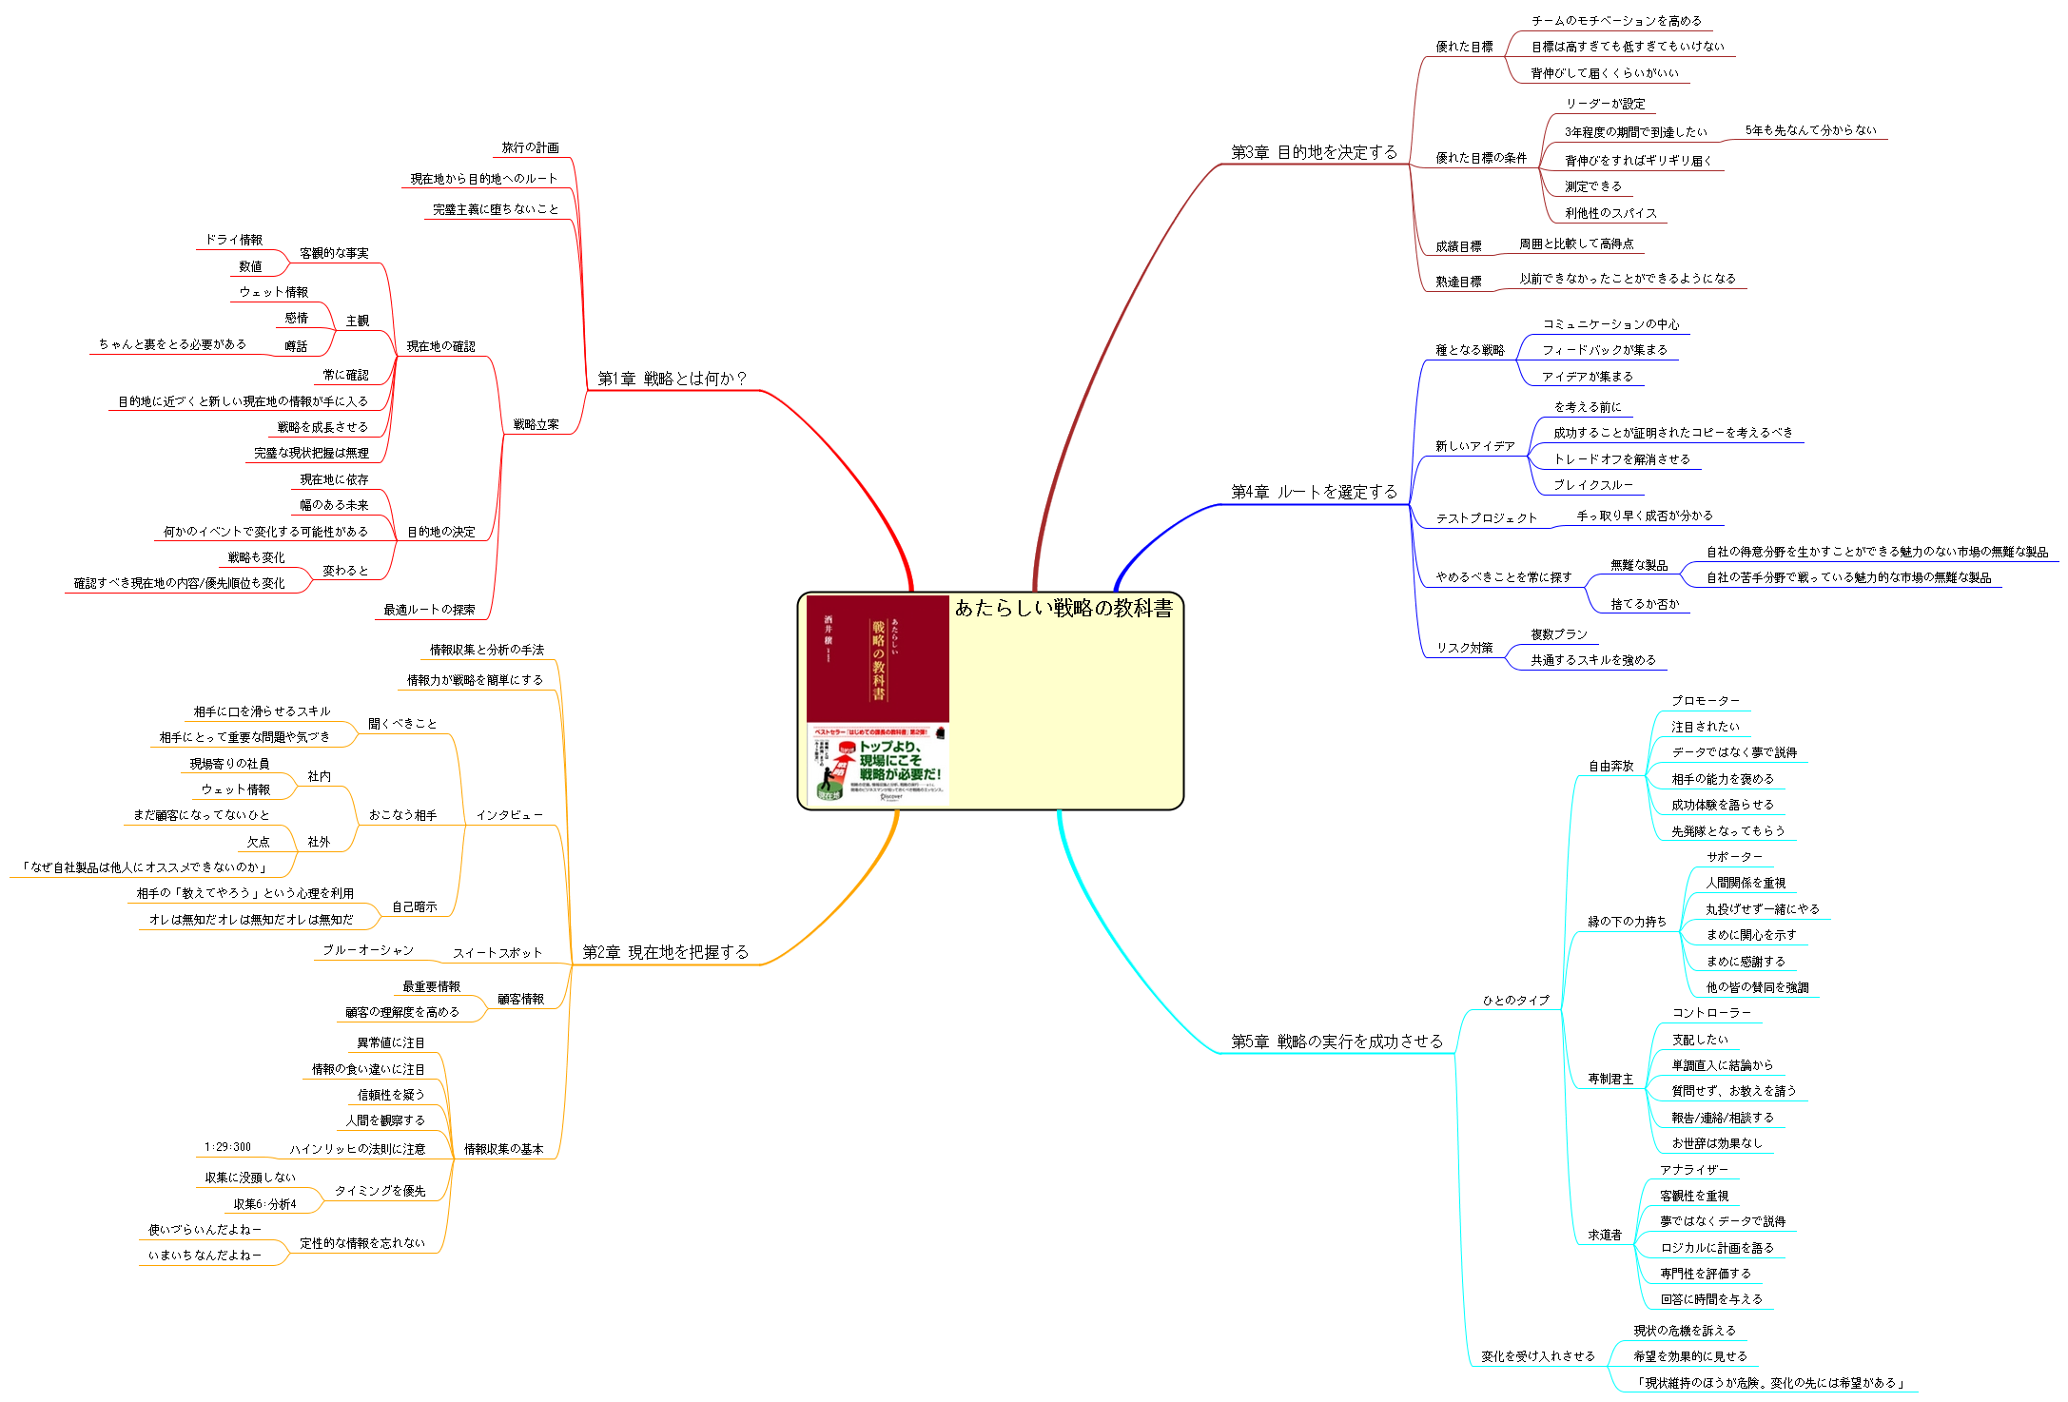Click the 無難な製品 node
The height and width of the screenshot is (1402, 2068).
(1639, 565)
